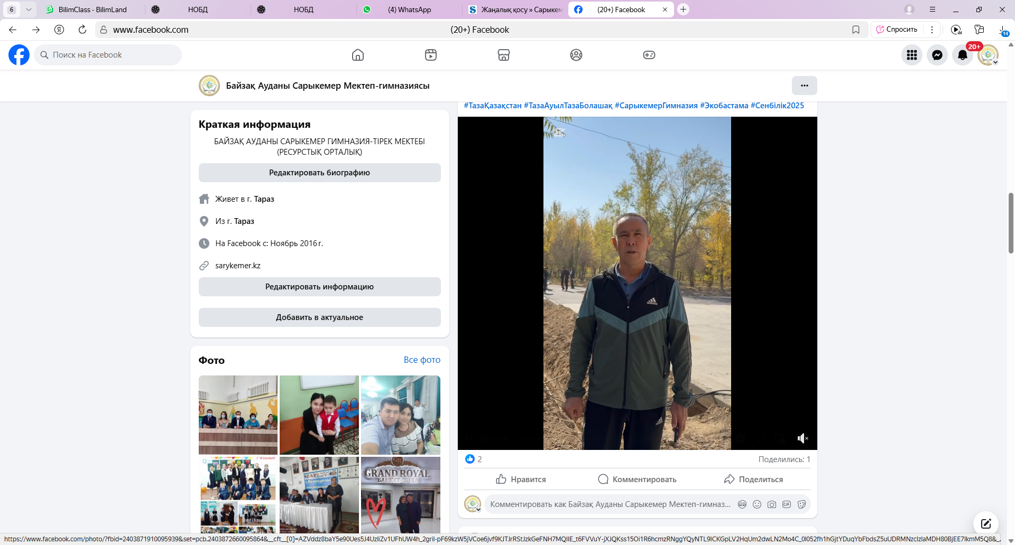
Task: Unmute the video with speaker icon
Action: pyautogui.click(x=802, y=438)
